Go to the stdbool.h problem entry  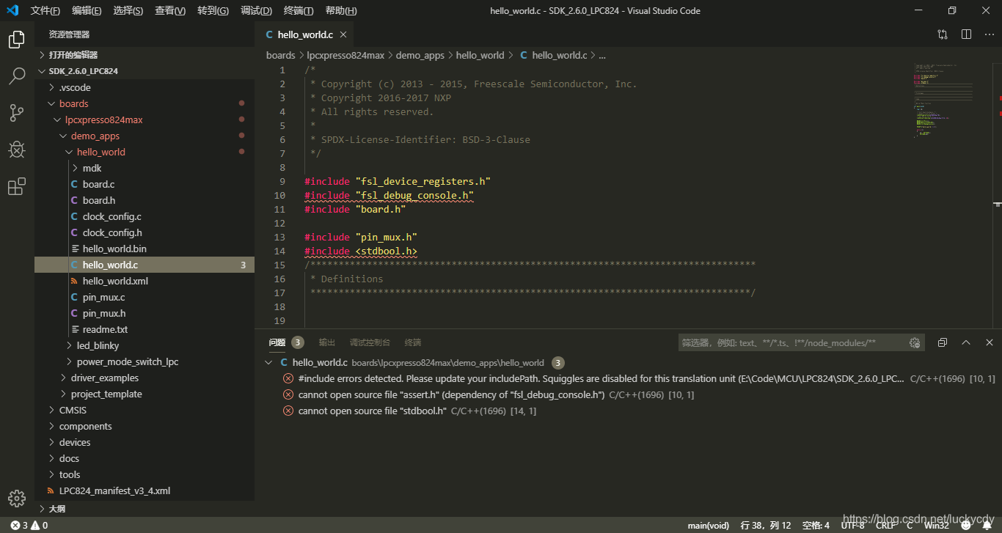pos(628,411)
